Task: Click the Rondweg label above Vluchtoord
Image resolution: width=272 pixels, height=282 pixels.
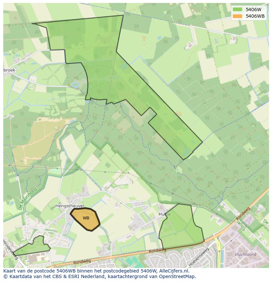Action: click(x=243, y=214)
